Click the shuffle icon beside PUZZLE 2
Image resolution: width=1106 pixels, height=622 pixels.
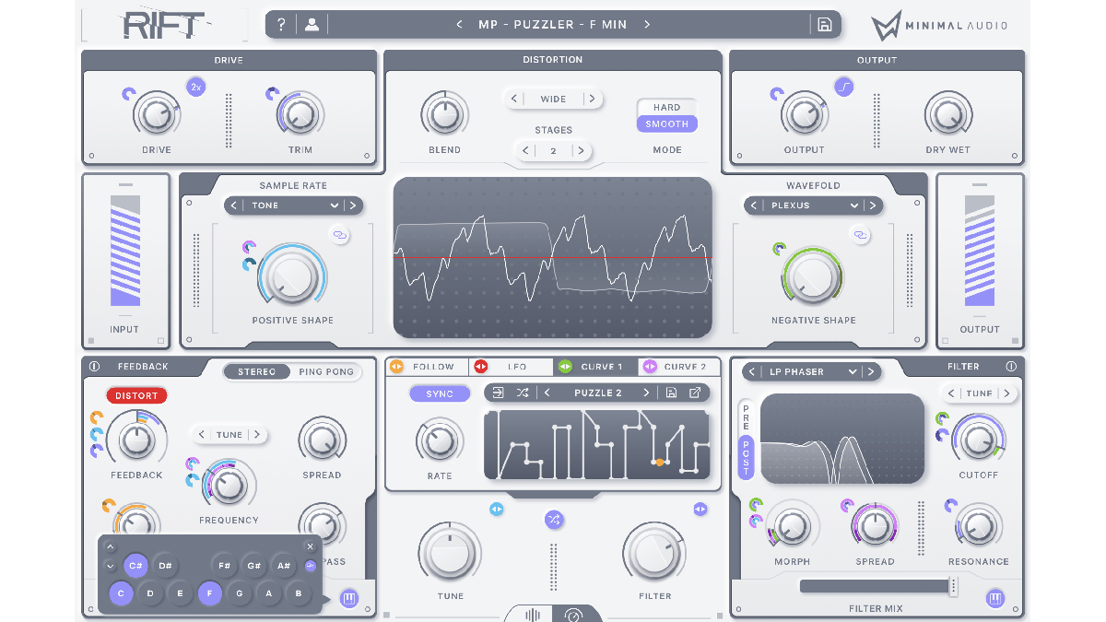[x=522, y=393]
